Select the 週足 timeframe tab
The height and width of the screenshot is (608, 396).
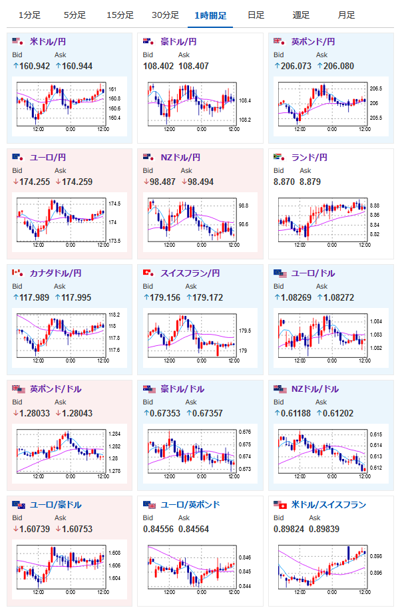[301, 15]
